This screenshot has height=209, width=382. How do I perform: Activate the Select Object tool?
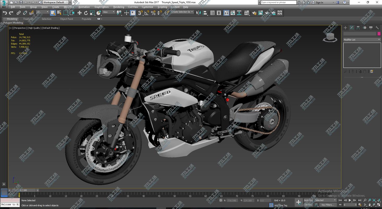pos(53,13)
